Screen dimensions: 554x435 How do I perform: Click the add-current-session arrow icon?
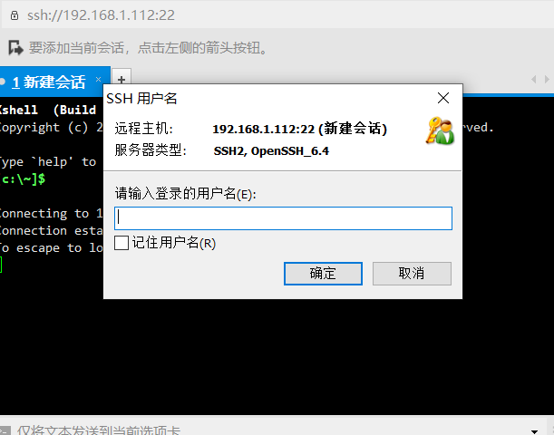coord(15,48)
